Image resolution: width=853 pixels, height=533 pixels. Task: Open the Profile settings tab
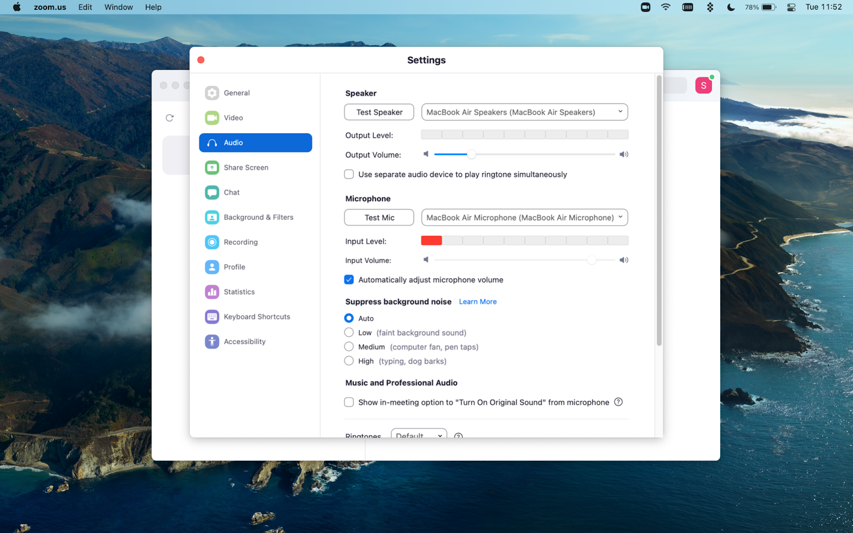(255, 267)
